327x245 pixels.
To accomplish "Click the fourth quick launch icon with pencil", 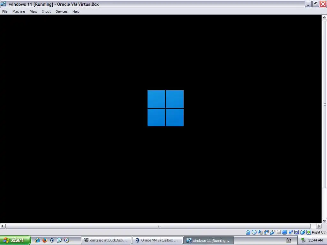I will 59,240.
